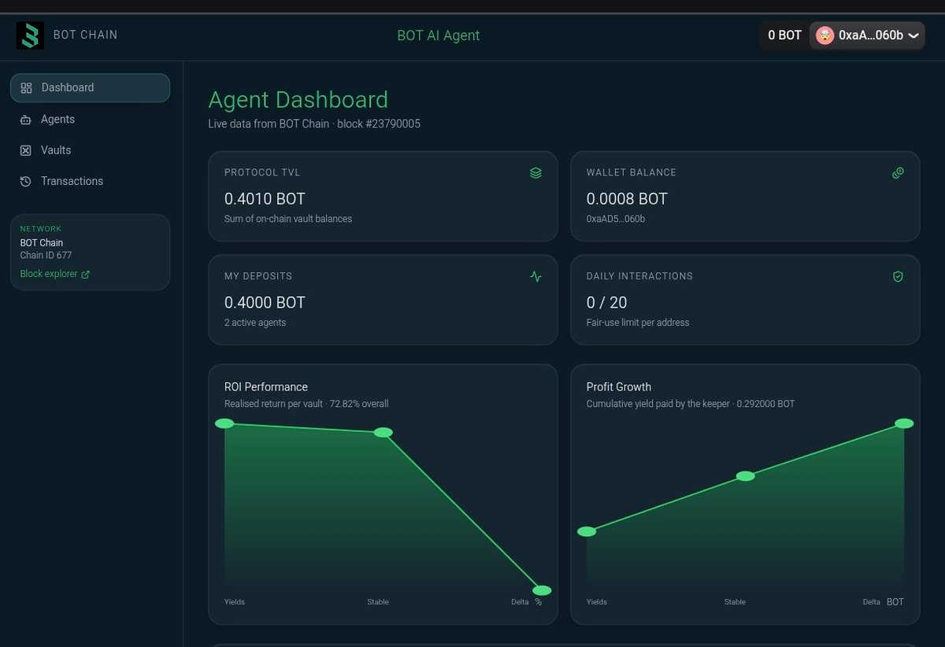The image size is (945, 647).
Task: Click the BOT Chain logo icon
Action: coord(30,35)
